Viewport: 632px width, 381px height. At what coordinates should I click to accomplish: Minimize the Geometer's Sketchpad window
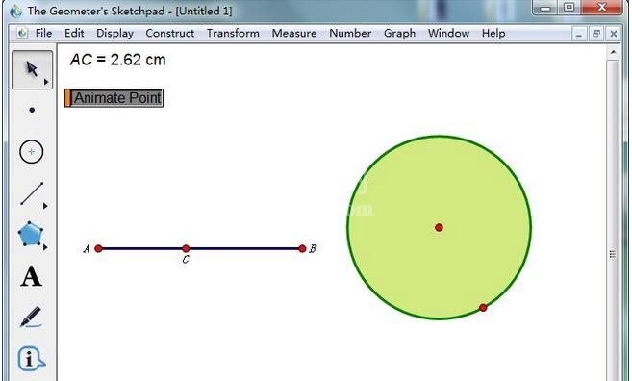tap(545, 8)
